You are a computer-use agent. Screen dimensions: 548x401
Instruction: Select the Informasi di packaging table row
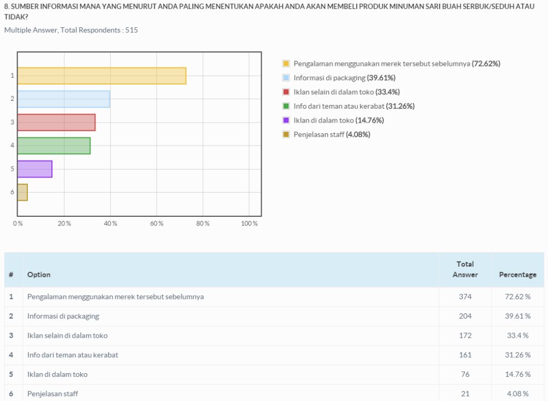tap(275, 316)
